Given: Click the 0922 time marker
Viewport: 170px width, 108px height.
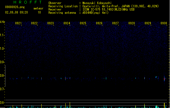Looking at the screenshot, I should pyautogui.click(x=34, y=23).
